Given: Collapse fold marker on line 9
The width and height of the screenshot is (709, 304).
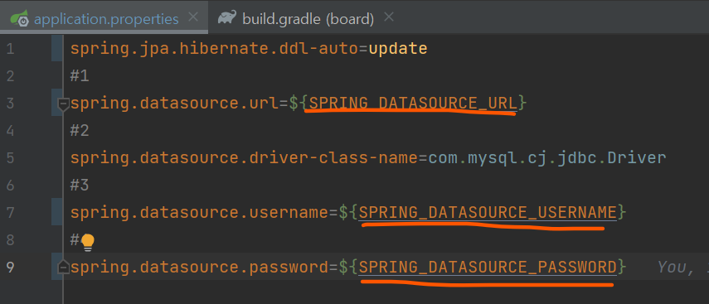Looking at the screenshot, I should (x=63, y=268).
